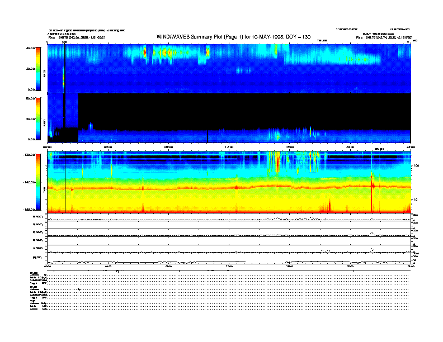The width and height of the screenshot is (443, 342).
Task: Click the |B| (nT) line plot label
Action: tap(37, 258)
